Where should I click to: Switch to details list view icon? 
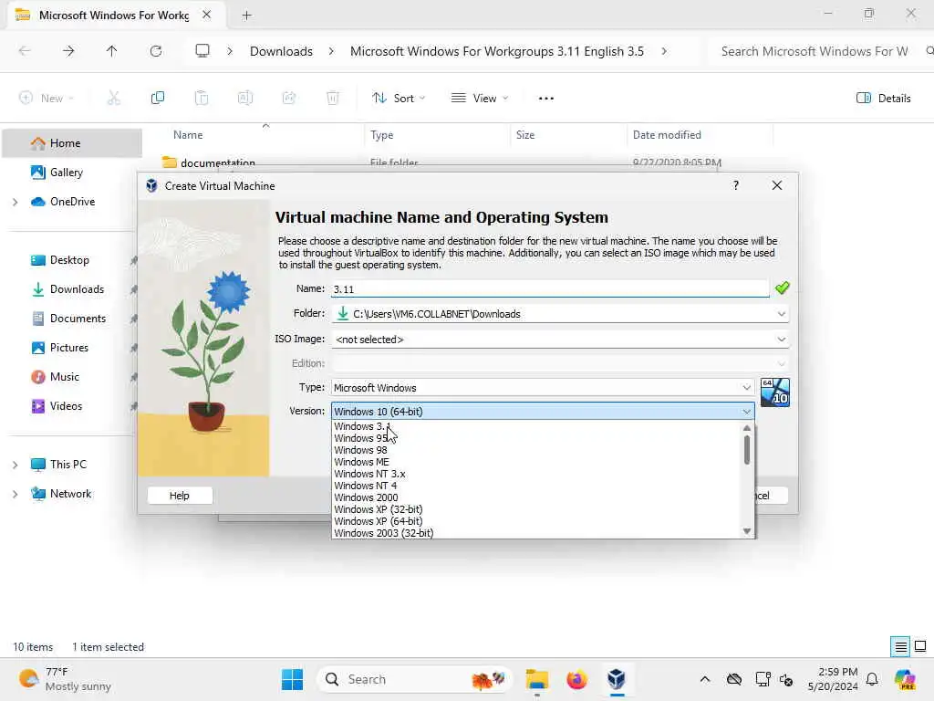pyautogui.click(x=900, y=646)
